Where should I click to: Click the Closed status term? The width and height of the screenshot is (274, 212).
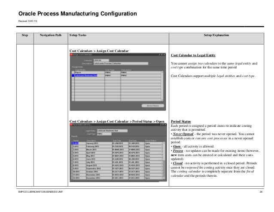pos(178,163)
